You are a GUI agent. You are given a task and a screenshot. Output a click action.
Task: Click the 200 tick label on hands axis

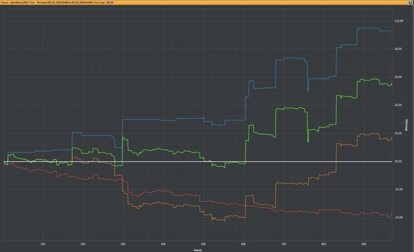[x=83, y=244]
